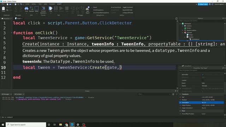Collapse the Button tree node
The image size is (226, 127).
point(185,37)
